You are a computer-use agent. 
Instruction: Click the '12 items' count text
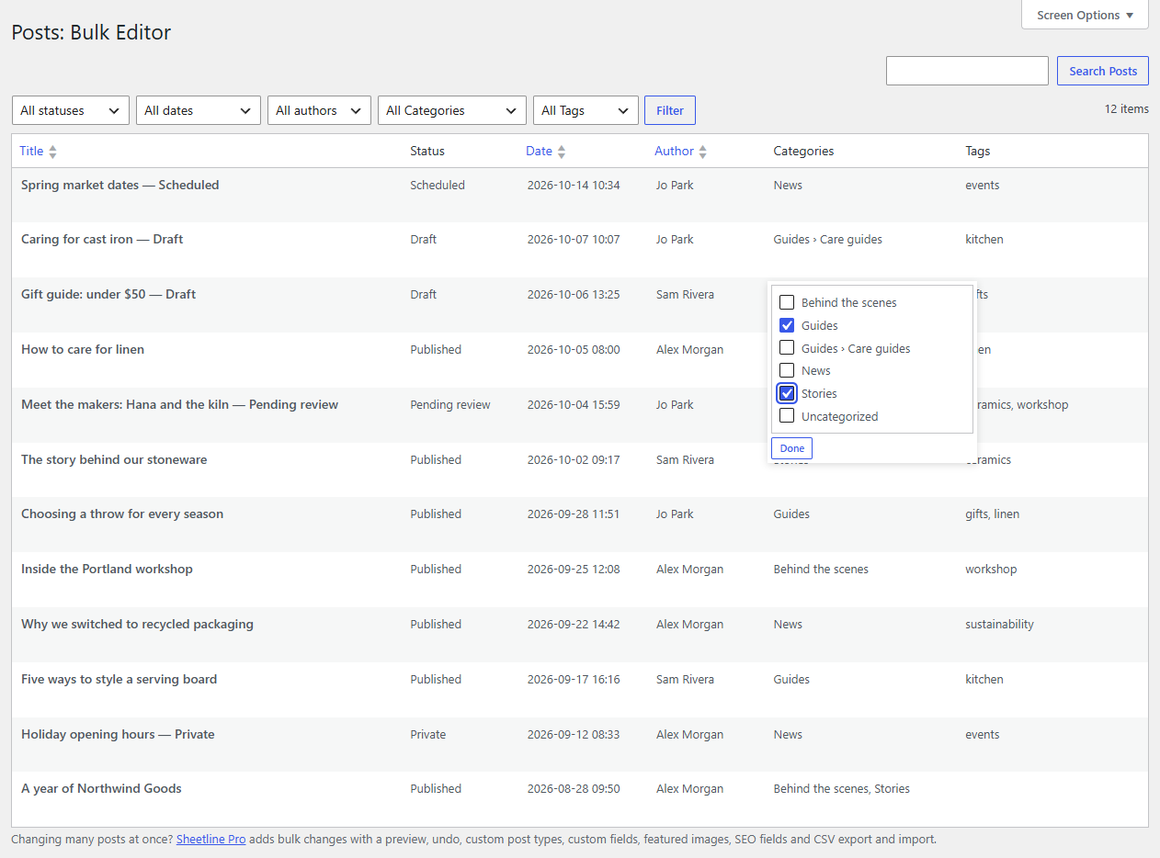tap(1127, 108)
